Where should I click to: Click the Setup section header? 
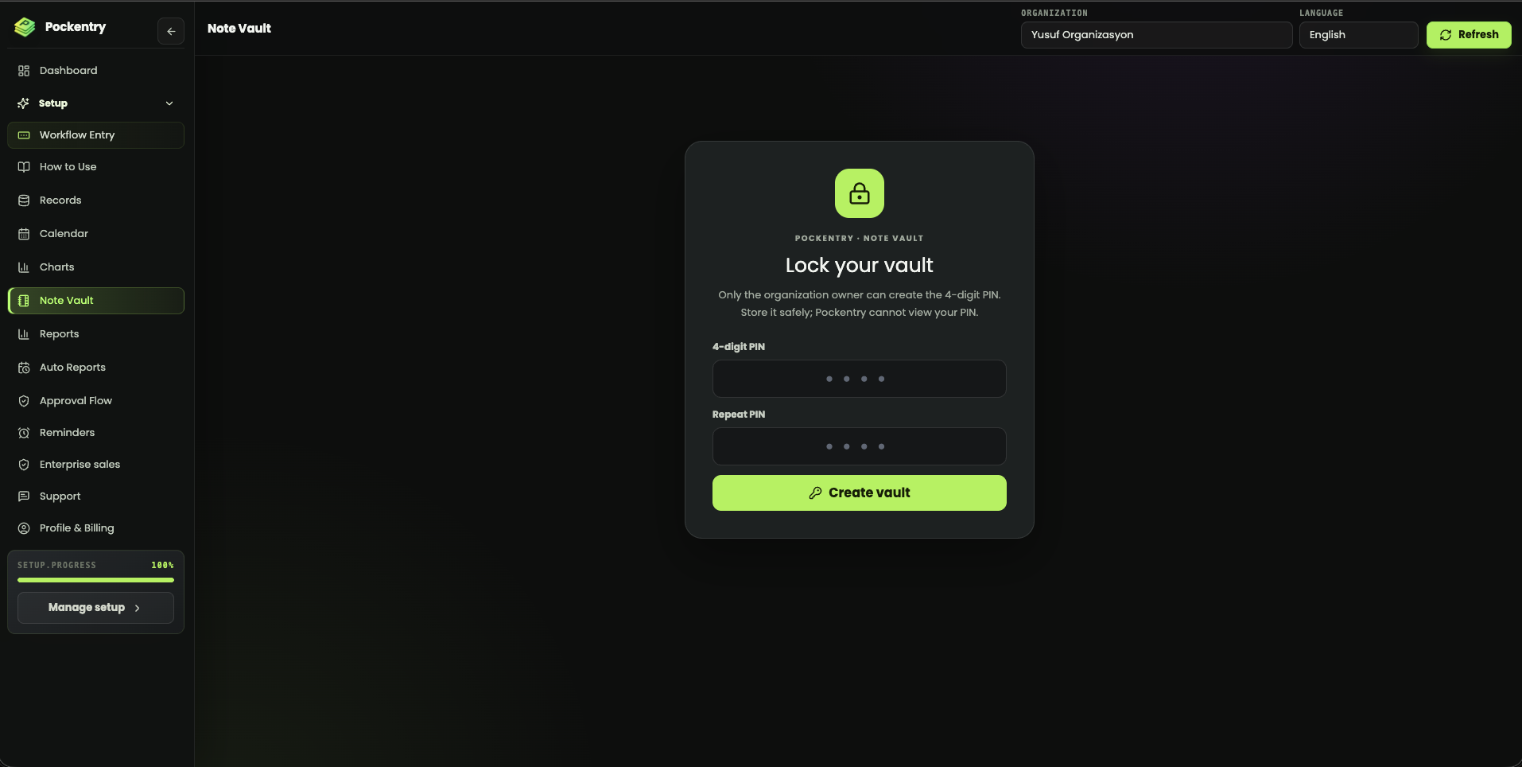click(95, 103)
